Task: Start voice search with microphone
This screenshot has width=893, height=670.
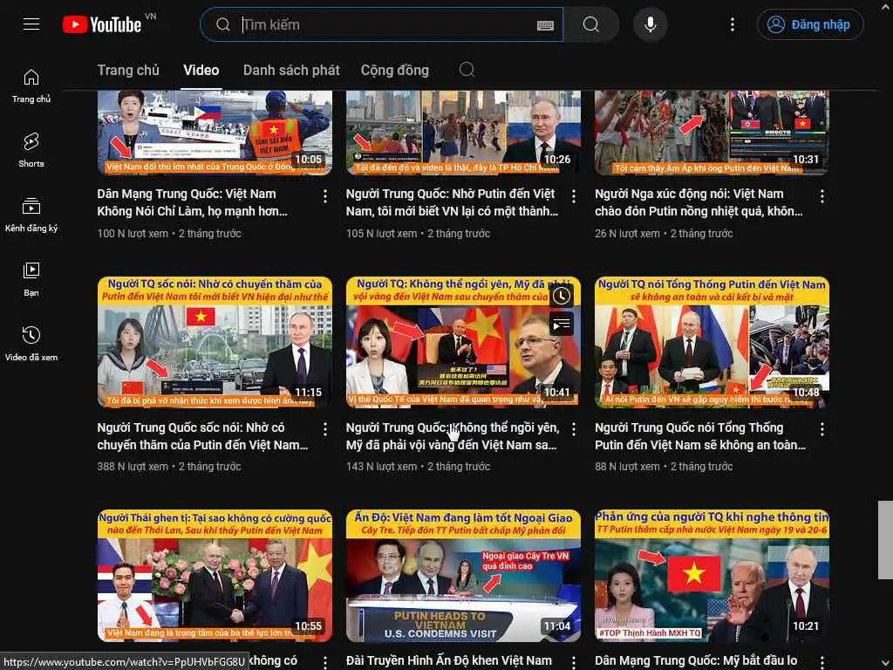Action: tap(651, 24)
